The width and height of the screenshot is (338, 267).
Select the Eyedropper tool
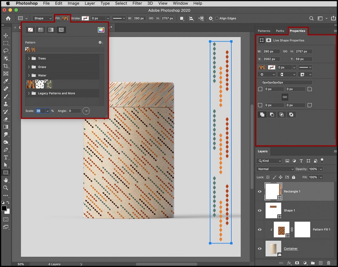[6, 81]
